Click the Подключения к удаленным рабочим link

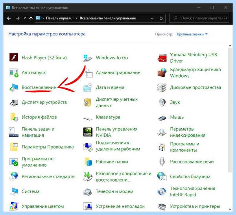118,146
